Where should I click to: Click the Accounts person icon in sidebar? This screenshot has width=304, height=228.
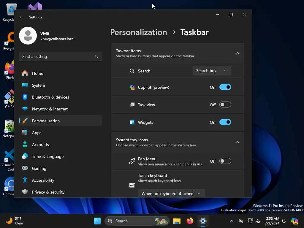25,145
